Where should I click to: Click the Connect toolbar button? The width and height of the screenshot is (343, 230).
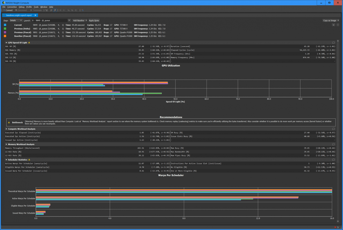pyautogui.click(x=8, y=10)
